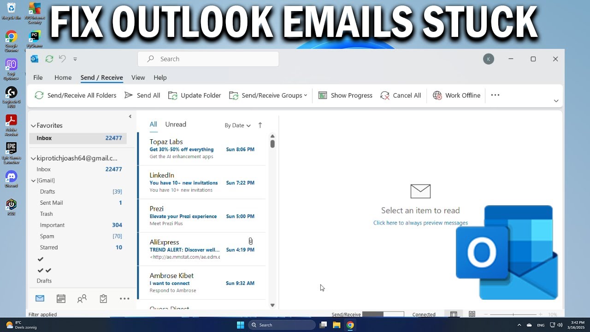Image resolution: width=590 pixels, height=332 pixels.
Task: Open ribbon overflow ellipsis menu
Action: click(495, 95)
